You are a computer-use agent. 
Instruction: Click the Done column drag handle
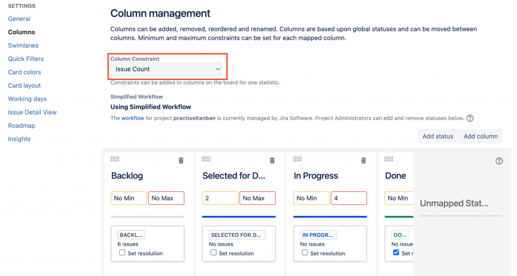click(x=389, y=159)
